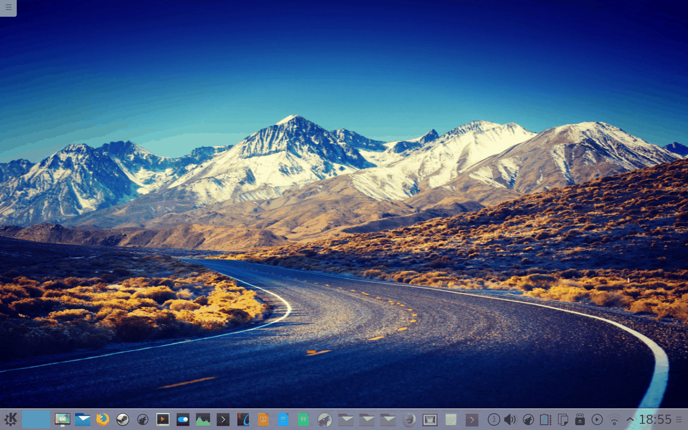
Task: Launch LibreOffice Impress orange presentation icon
Action: click(x=263, y=419)
